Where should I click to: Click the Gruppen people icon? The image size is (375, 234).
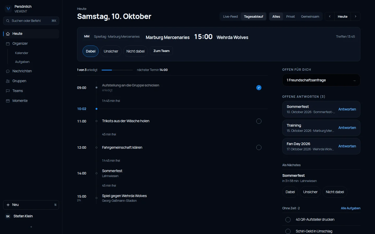tap(8, 81)
